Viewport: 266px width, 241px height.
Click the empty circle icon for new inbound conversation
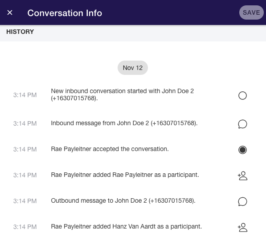click(242, 95)
